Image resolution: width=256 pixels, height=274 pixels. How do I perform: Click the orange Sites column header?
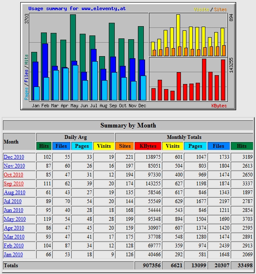tap(125, 146)
